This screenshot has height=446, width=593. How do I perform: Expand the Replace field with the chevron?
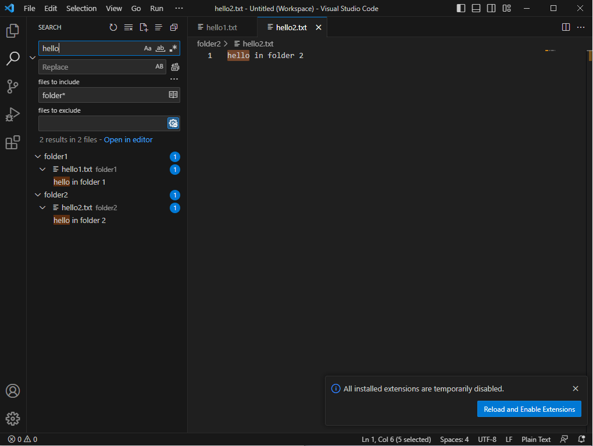pyautogui.click(x=33, y=57)
